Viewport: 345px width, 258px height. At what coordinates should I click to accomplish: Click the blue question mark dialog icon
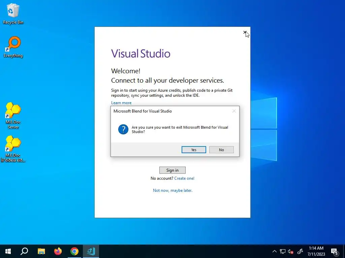point(123,129)
